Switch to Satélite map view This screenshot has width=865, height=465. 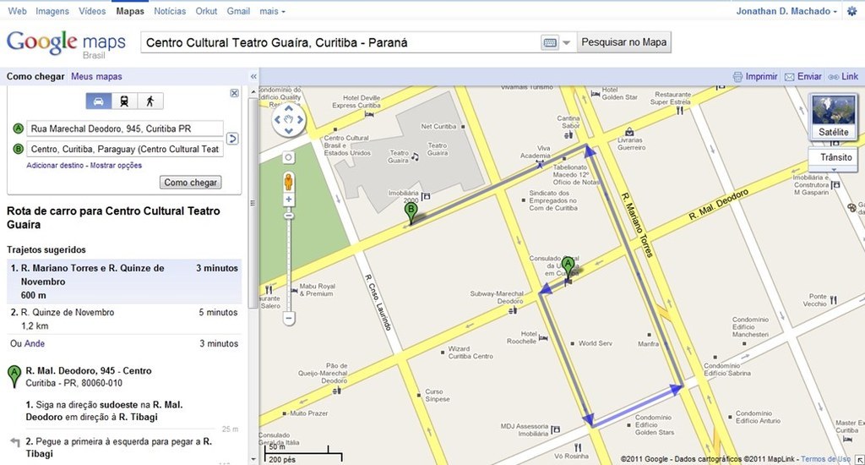click(833, 117)
